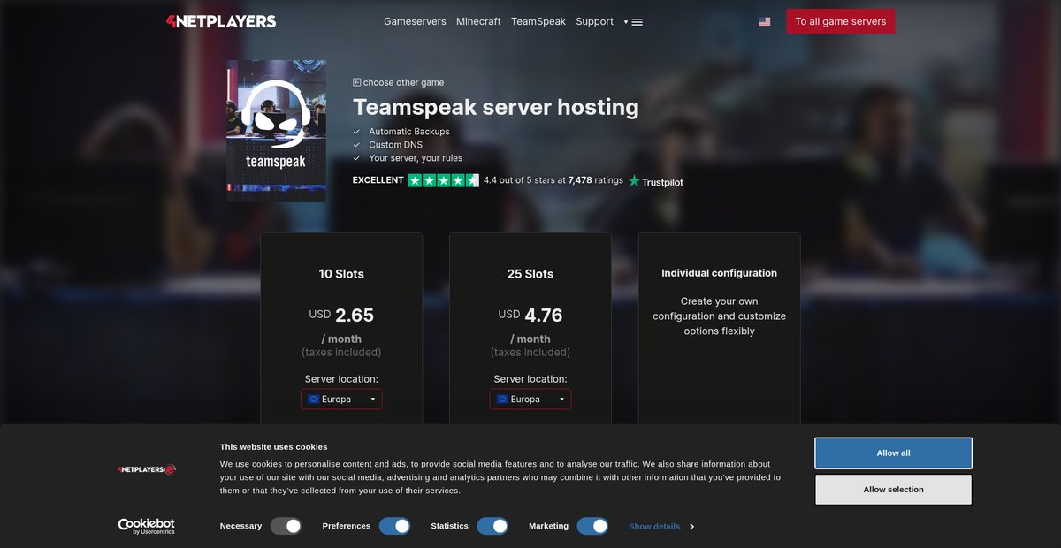Expand the header dropdown caret beside Support
Viewport: 1061px width, 548px height.
[x=626, y=22]
